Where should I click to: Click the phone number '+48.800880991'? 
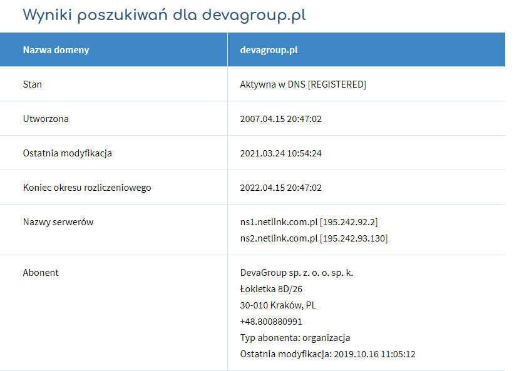coord(271,322)
